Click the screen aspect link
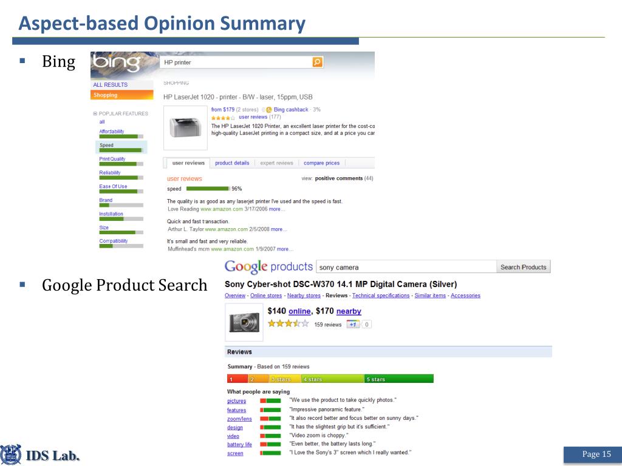 pos(235,453)
